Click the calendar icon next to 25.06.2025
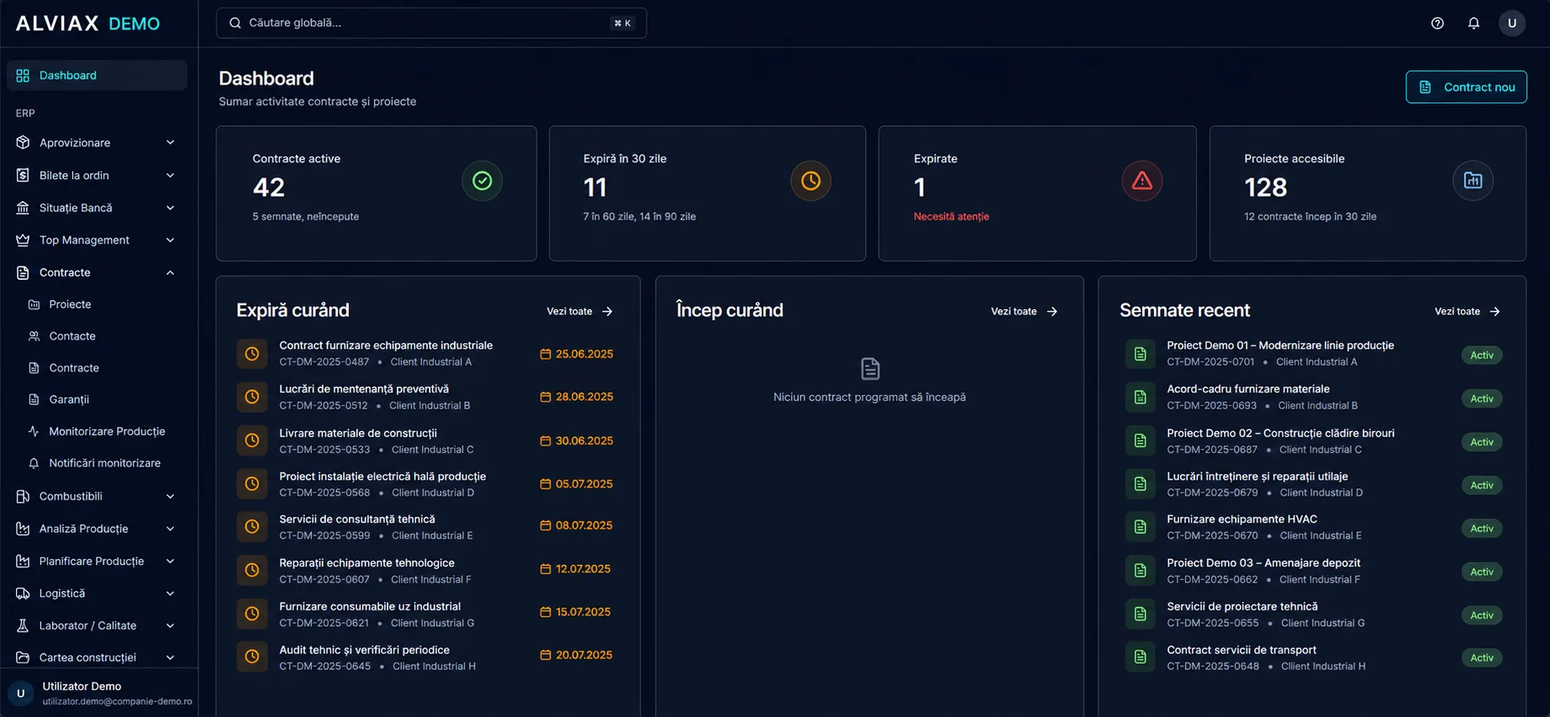Screen dimensions: 1550x717 546,354
